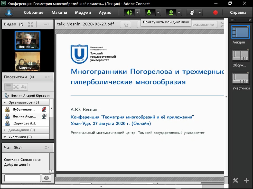Click the raise hand status icon
This screenshot has width=253, height=189.
point(191,13)
